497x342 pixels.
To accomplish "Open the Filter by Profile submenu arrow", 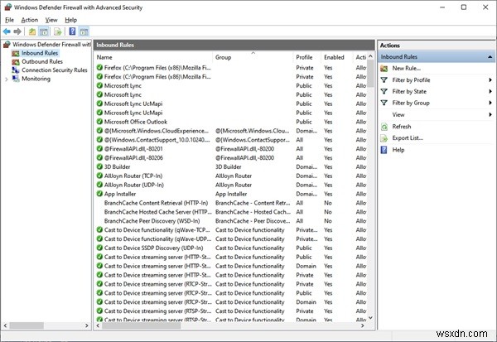I will pos(490,79).
